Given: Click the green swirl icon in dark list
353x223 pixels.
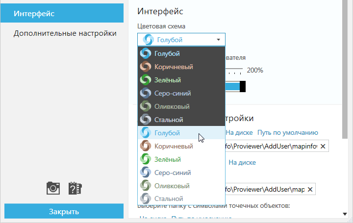Looking at the screenshot, I should pyautogui.click(x=146, y=80).
